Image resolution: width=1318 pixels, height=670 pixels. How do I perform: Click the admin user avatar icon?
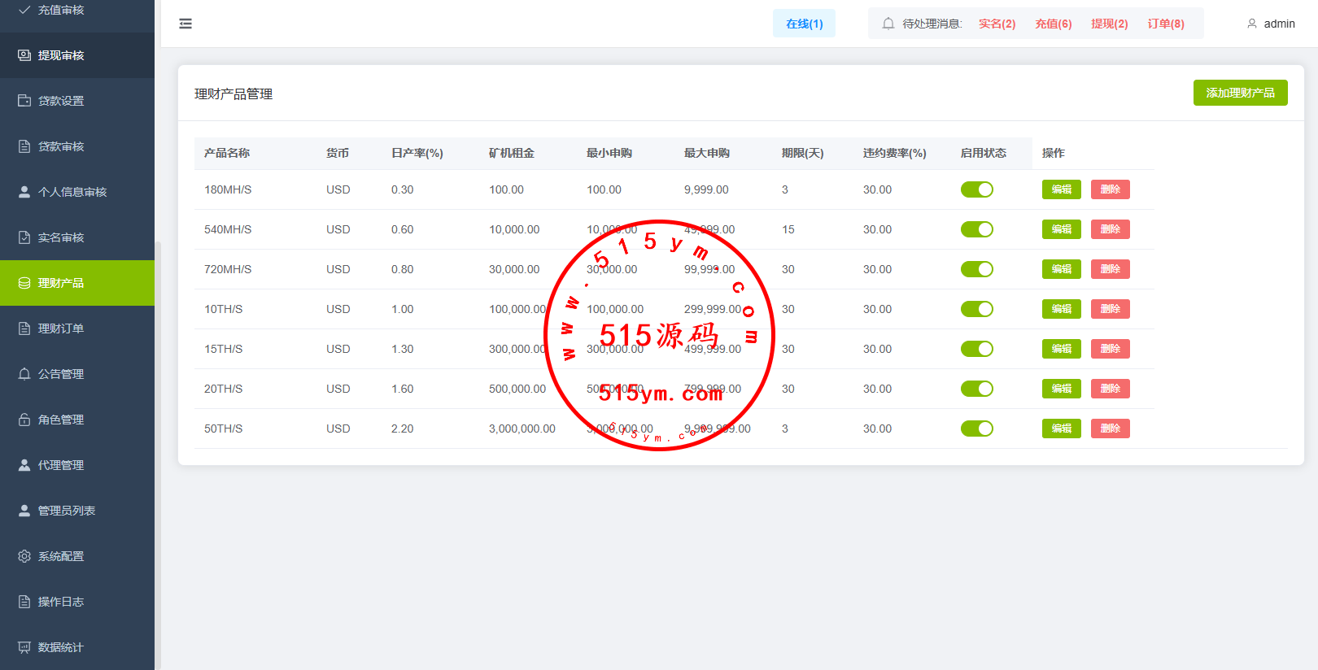[1252, 24]
